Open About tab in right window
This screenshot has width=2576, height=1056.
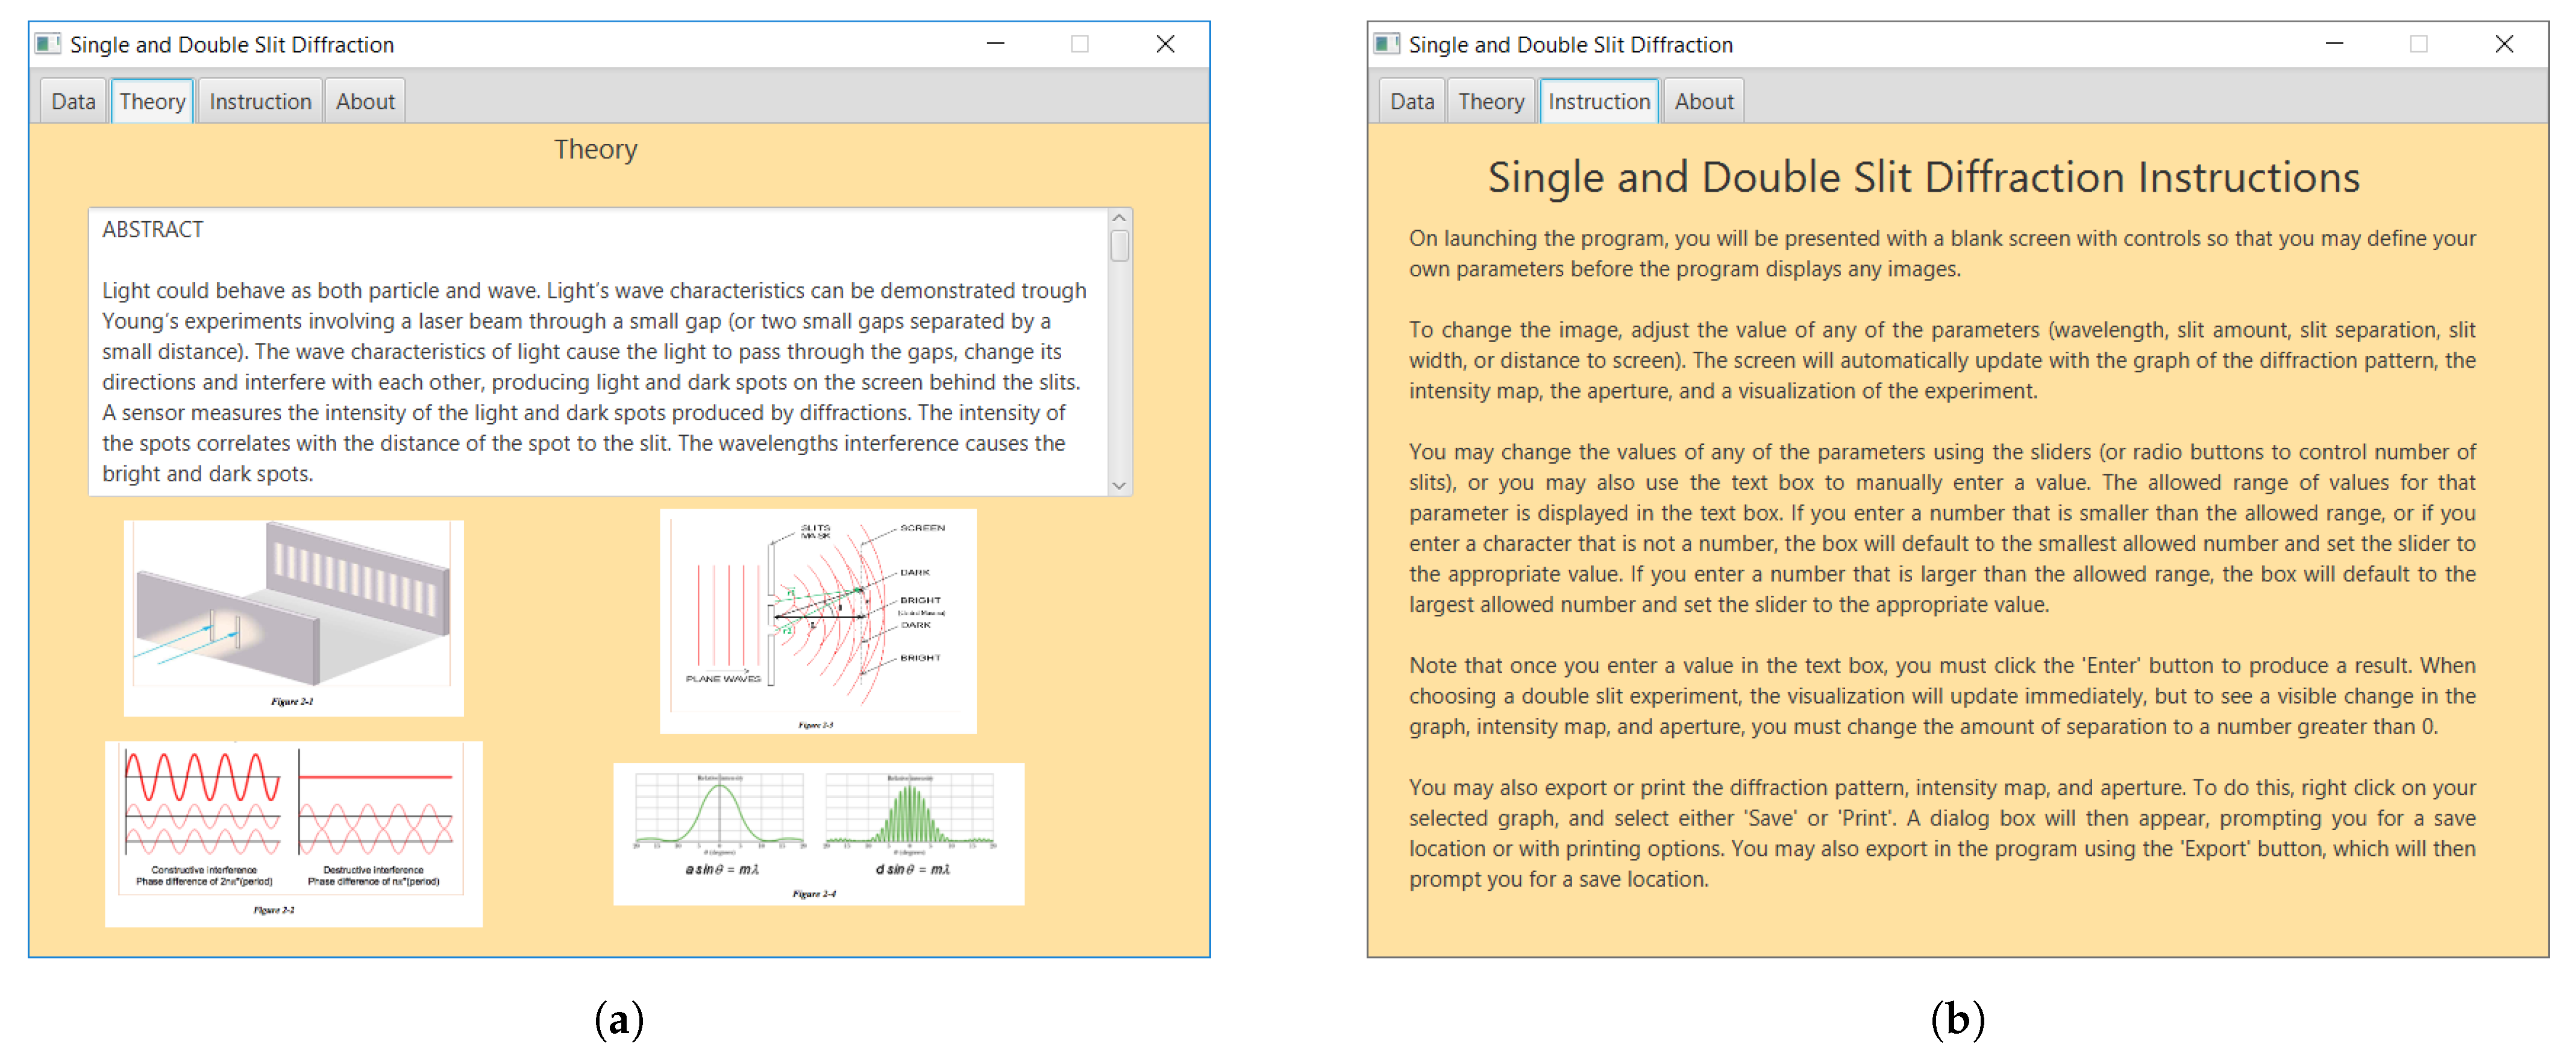[1703, 102]
